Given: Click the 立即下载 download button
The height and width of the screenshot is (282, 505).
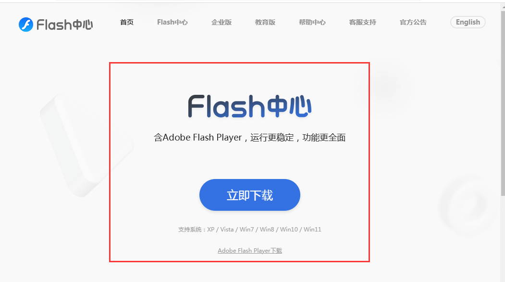Looking at the screenshot, I should 249,195.
